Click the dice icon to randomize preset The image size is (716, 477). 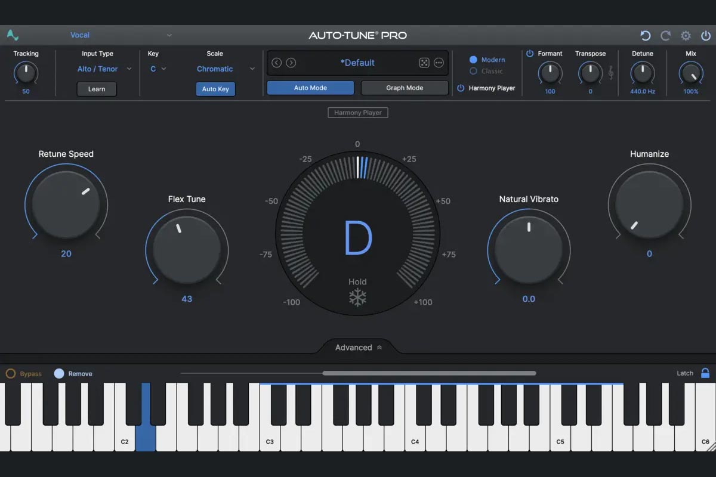click(425, 63)
